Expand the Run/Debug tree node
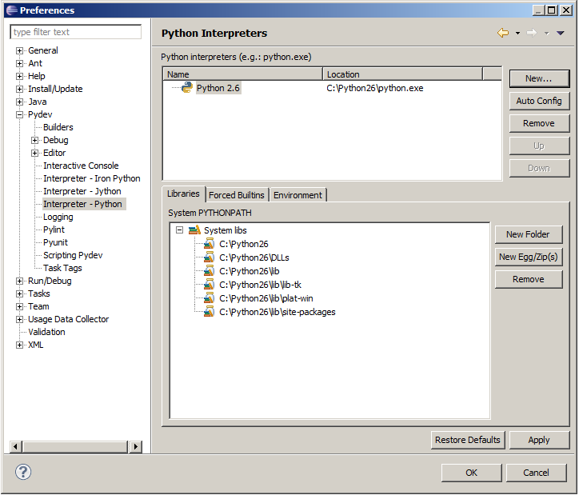Viewport: 579px width, 495px height. click(x=19, y=281)
